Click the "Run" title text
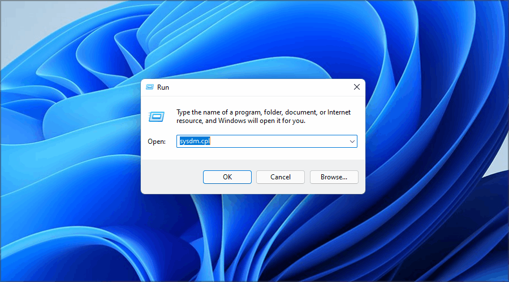 pyautogui.click(x=163, y=87)
